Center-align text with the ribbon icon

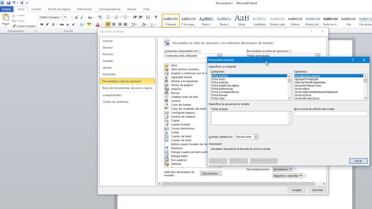pyautogui.click(x=114, y=24)
